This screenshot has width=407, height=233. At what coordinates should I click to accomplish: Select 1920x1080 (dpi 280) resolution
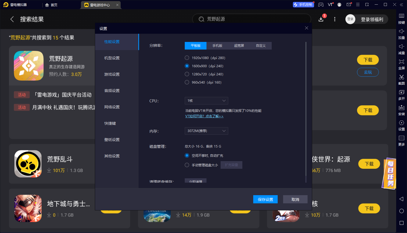coord(187,58)
